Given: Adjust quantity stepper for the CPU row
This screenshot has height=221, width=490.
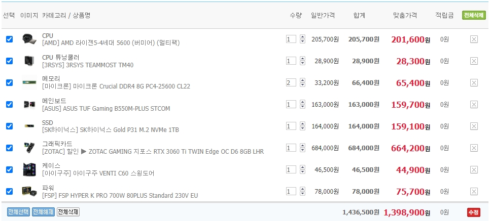Looking at the screenshot, I should [x=302, y=39].
